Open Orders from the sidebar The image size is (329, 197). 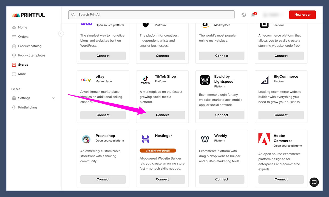(23, 37)
